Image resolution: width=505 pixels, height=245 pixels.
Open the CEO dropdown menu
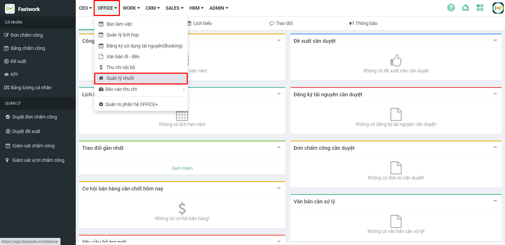click(85, 8)
